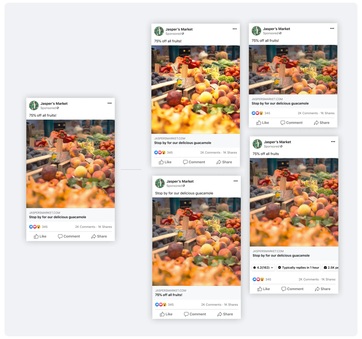Like the leftmost fruit ad post
362x339 pixels.
point(40,236)
